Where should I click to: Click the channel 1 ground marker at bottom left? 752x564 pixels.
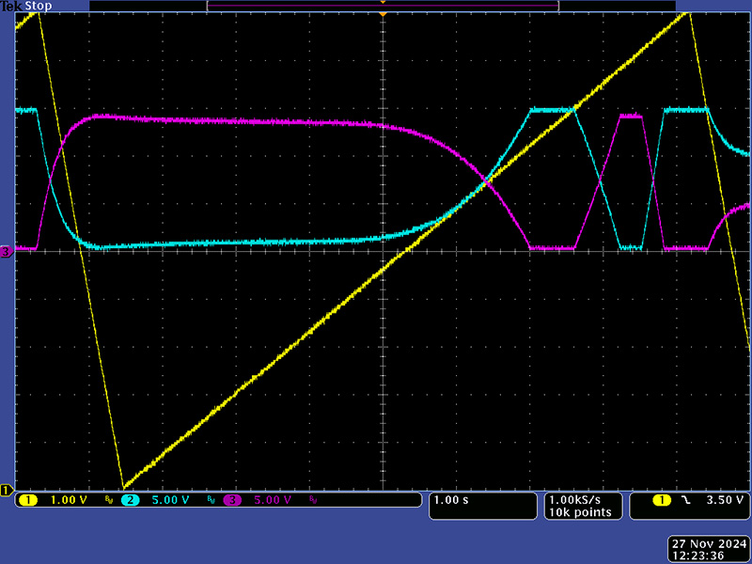tap(6, 490)
